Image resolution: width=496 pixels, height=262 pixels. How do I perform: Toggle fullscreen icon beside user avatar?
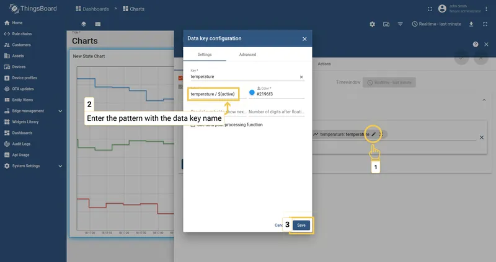(x=430, y=9)
